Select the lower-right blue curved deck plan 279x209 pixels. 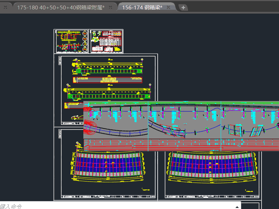[212, 167]
